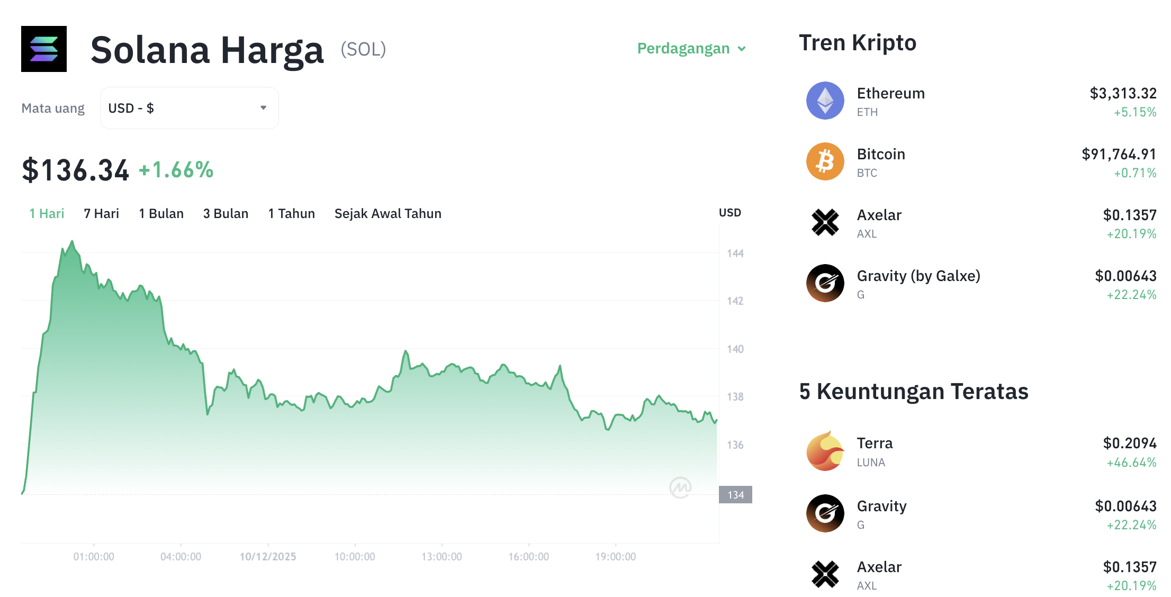Click the currency dropdown arrow

click(263, 108)
